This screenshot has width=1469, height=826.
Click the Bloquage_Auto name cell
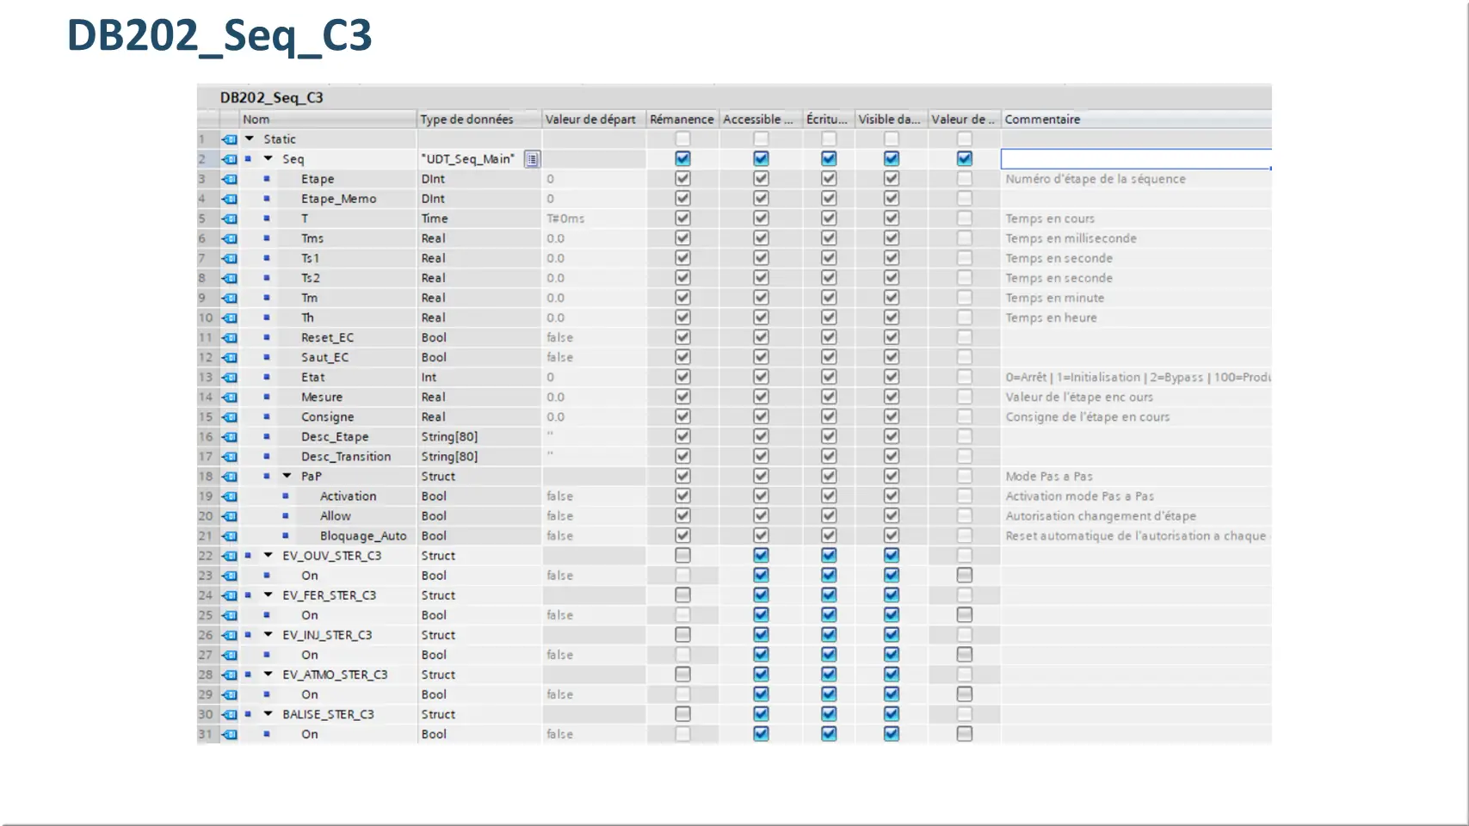click(363, 536)
